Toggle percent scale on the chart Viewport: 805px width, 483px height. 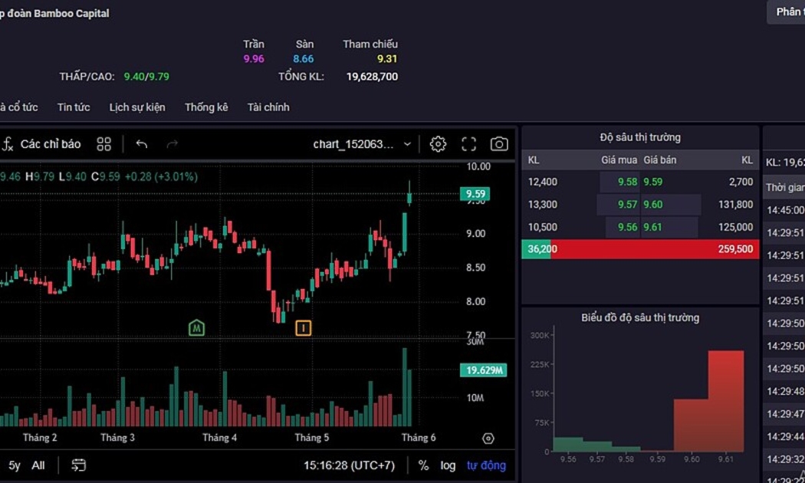click(423, 465)
